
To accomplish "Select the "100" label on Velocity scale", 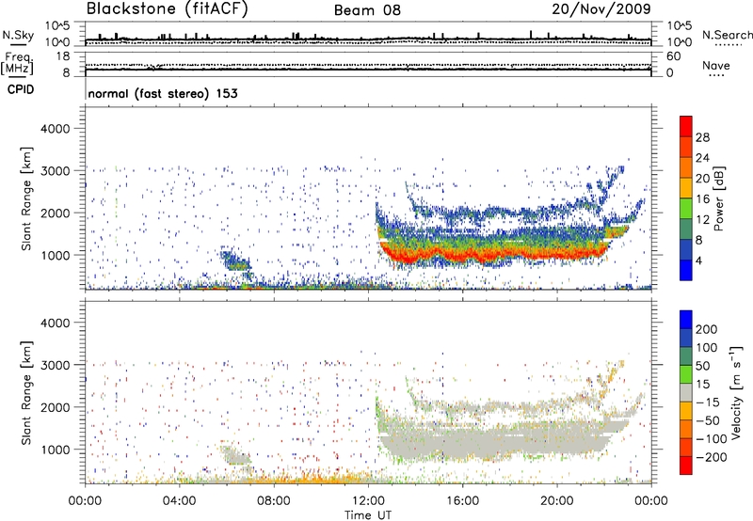I will [x=707, y=348].
